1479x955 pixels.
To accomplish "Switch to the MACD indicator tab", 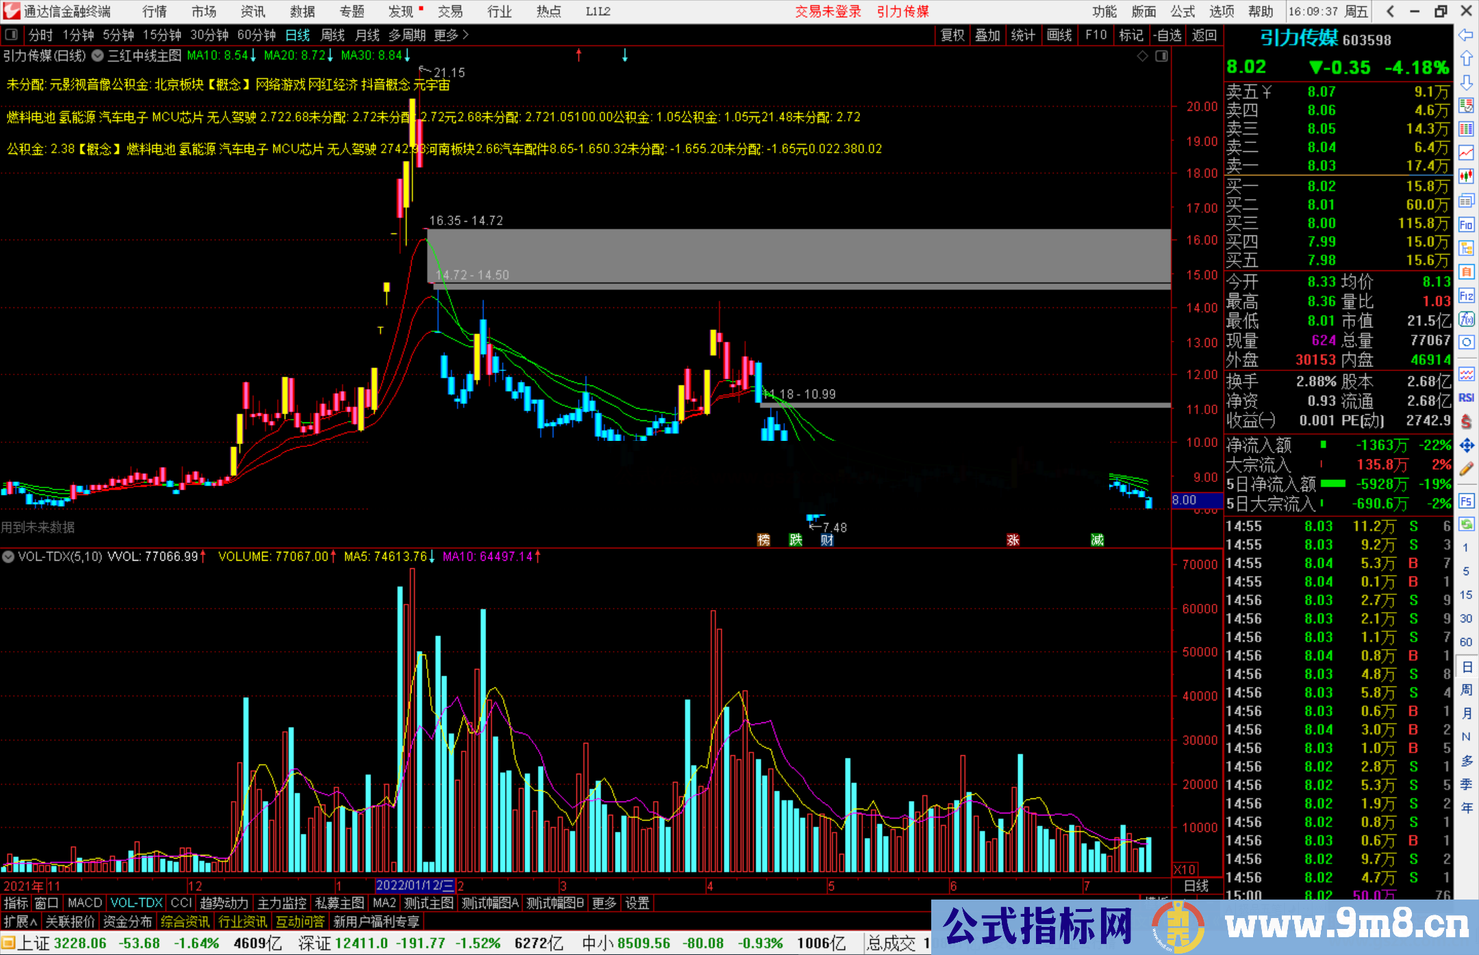I will click(x=84, y=903).
